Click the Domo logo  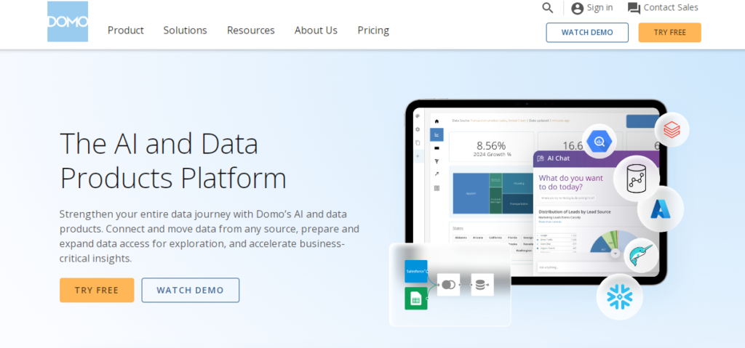click(68, 21)
